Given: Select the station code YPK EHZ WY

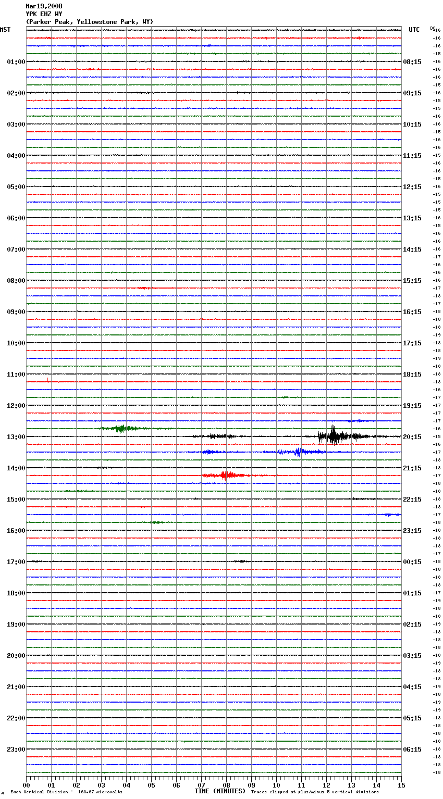Looking at the screenshot, I should click(x=44, y=14).
